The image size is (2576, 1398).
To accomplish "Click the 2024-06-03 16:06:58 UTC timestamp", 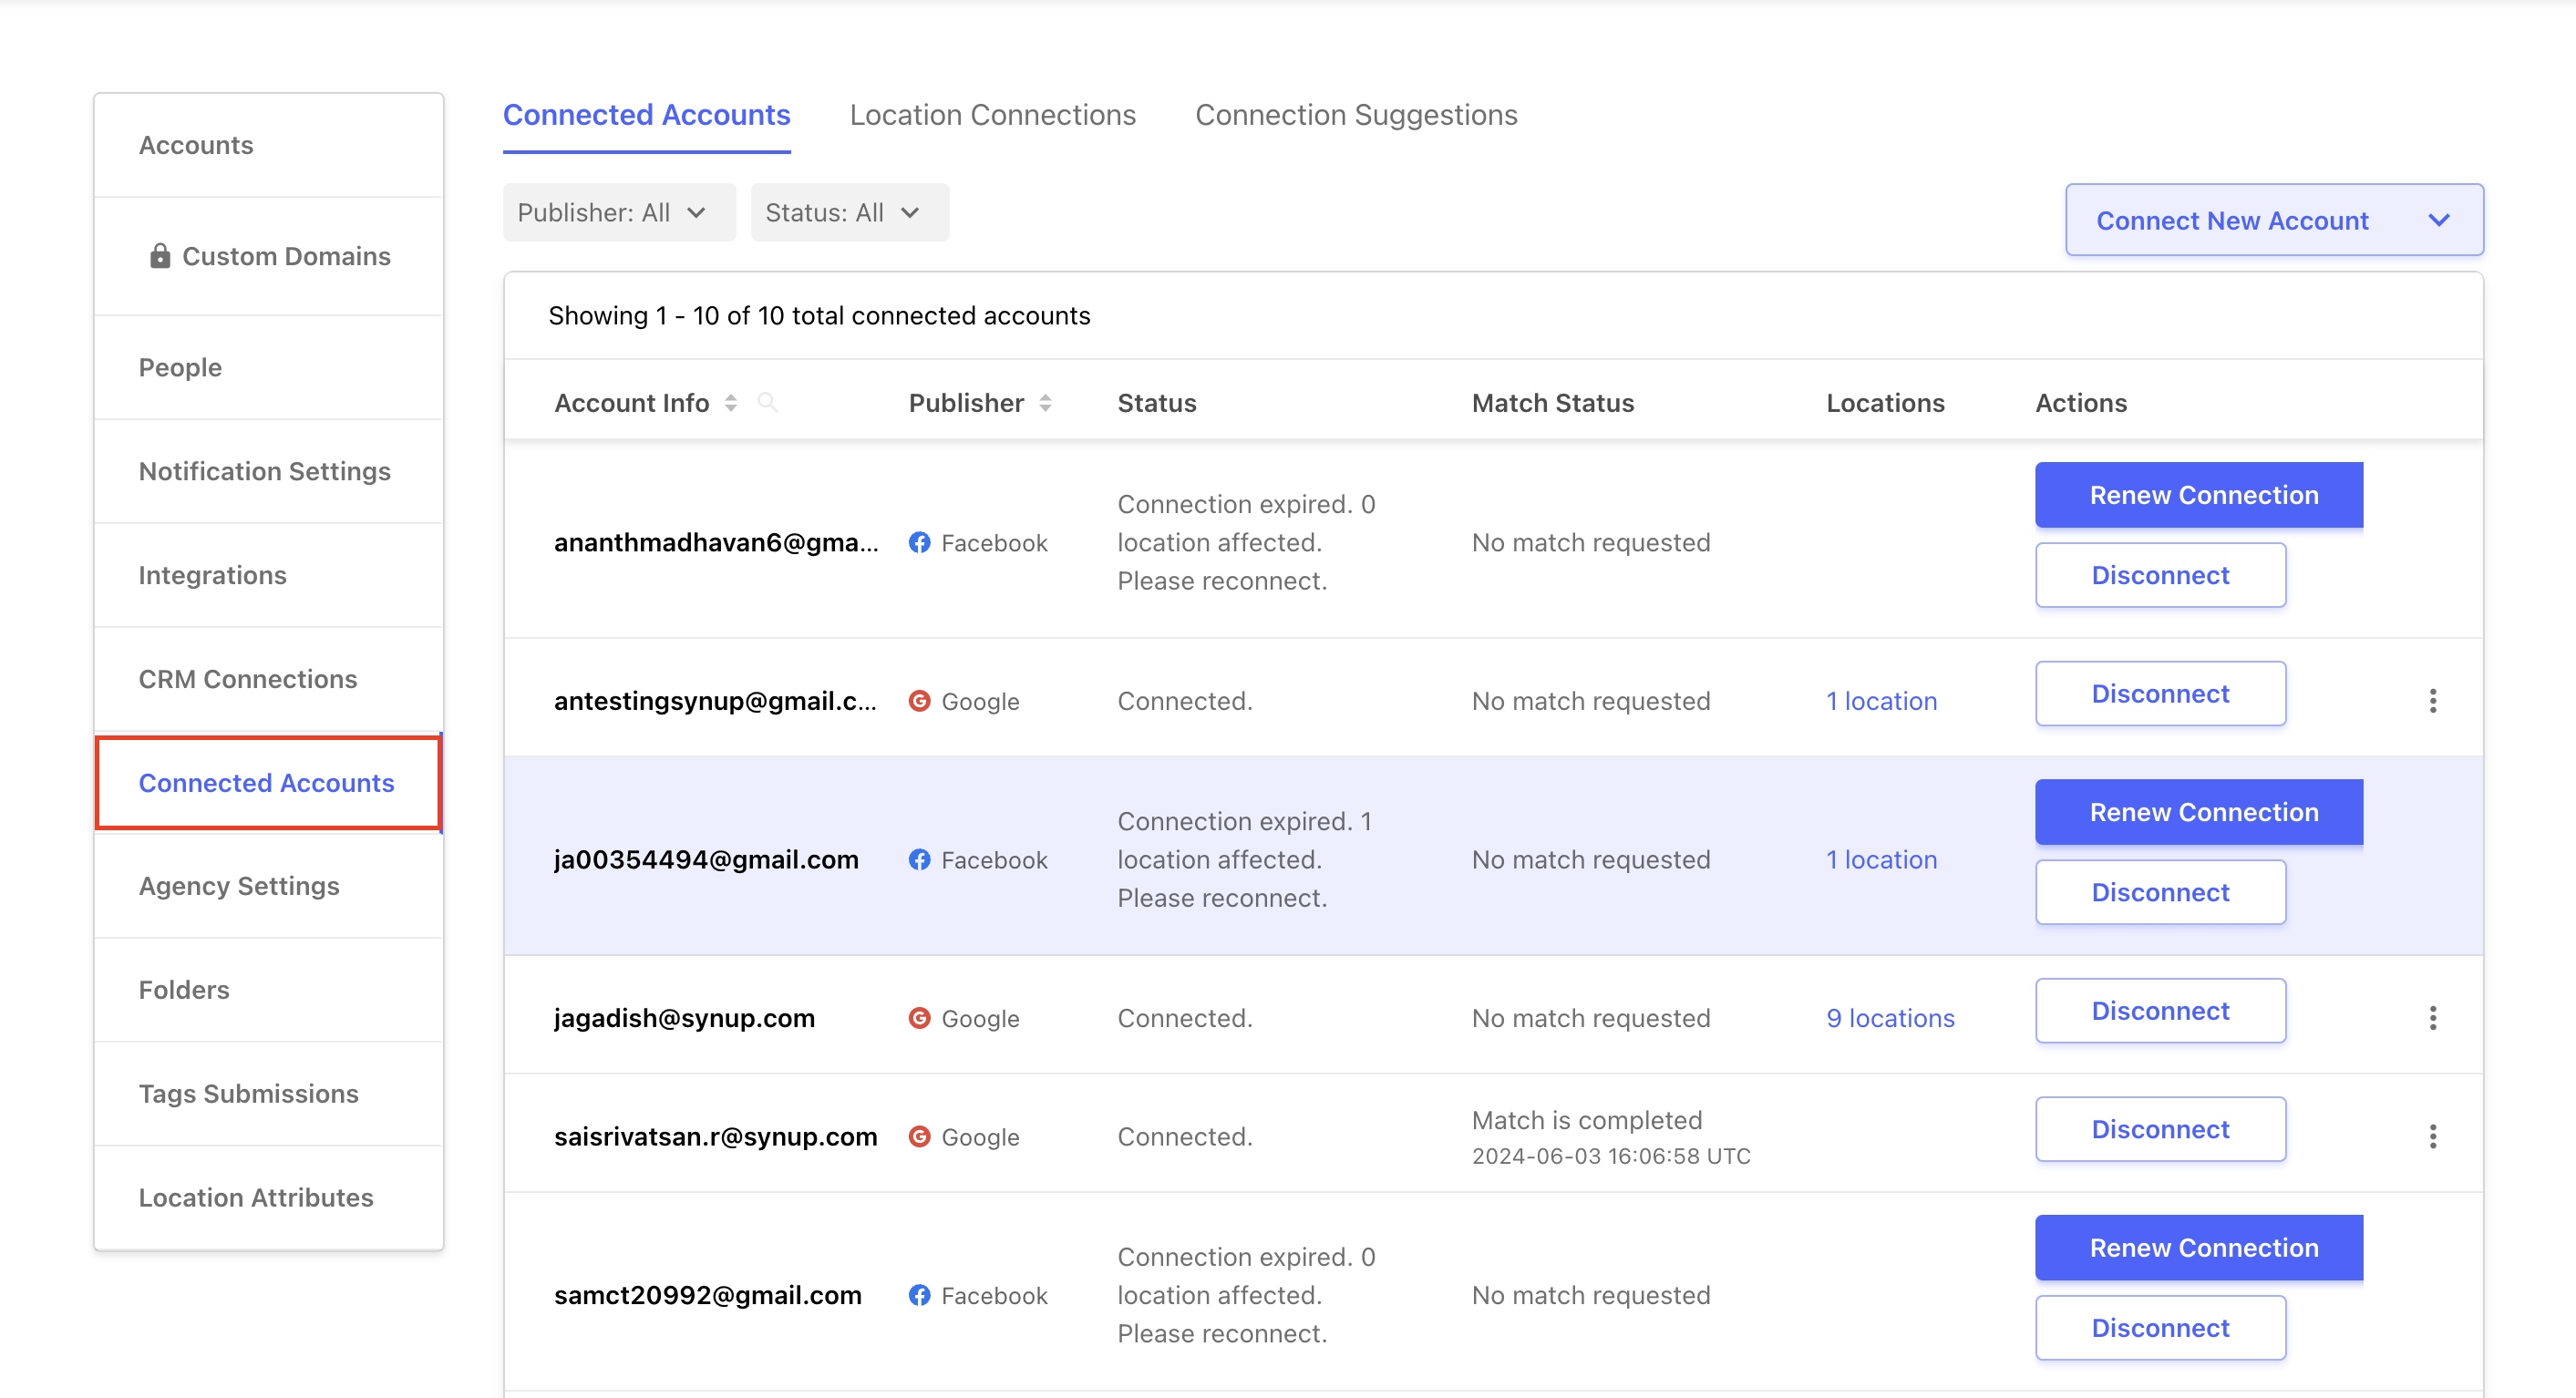I will coord(1611,1156).
